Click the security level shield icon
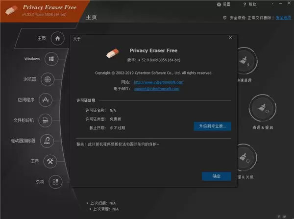294x219 pixels. point(225,18)
